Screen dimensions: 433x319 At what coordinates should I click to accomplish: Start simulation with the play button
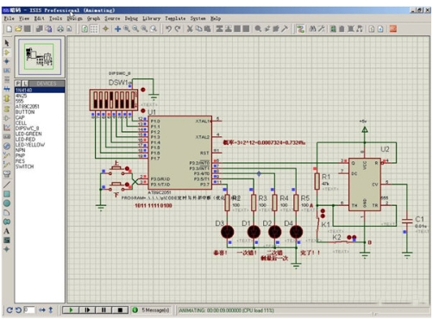pyautogui.click(x=71, y=310)
